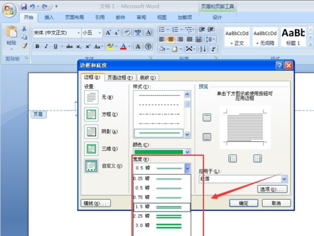Select the dash-dot line style
The width and height of the screenshot is (314, 236).
point(159,114)
